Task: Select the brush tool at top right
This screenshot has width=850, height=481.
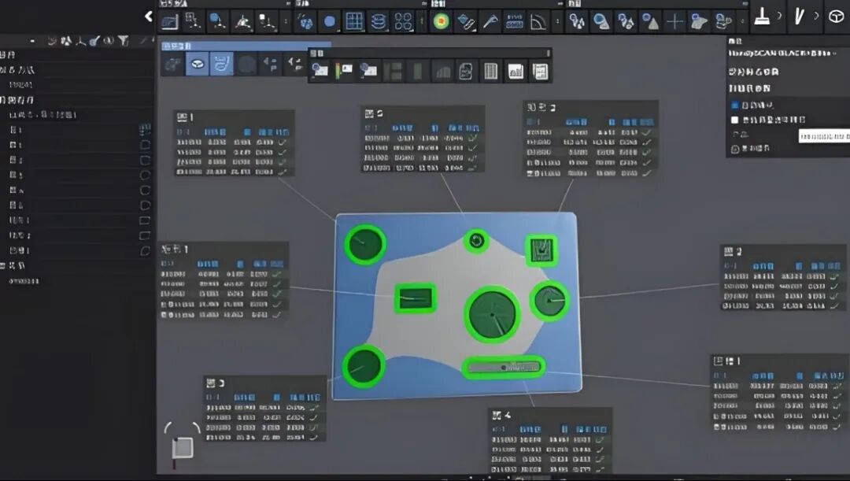Action: (761, 17)
